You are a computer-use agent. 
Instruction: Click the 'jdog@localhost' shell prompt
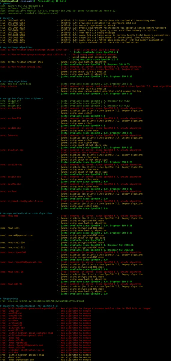click(x=9, y=1)
